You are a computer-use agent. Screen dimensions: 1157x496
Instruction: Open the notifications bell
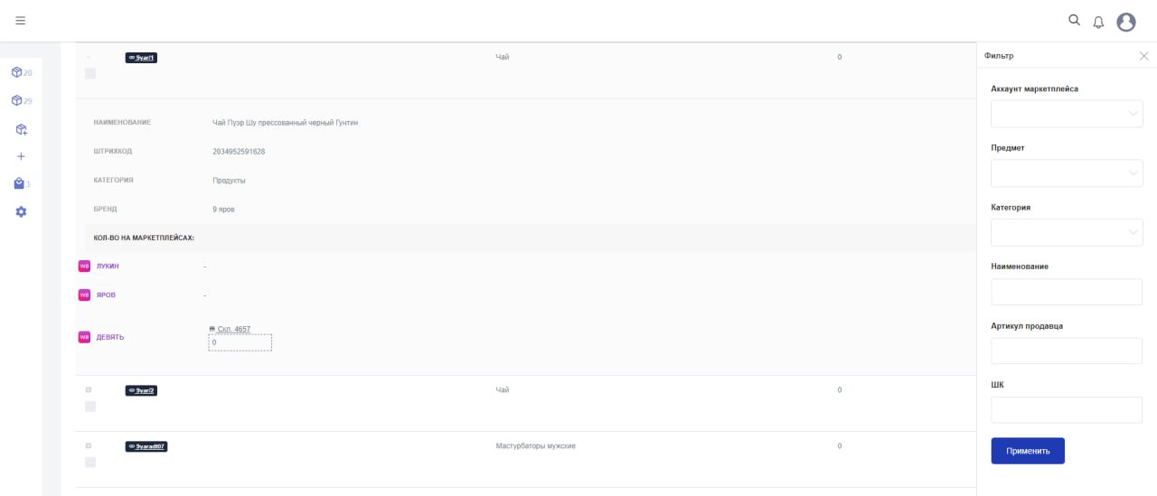point(1098,22)
